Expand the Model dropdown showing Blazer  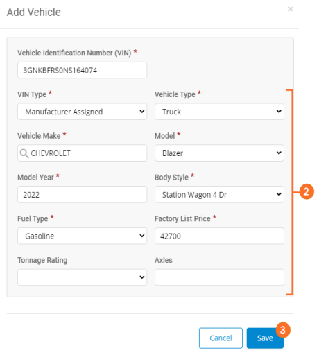click(x=219, y=153)
